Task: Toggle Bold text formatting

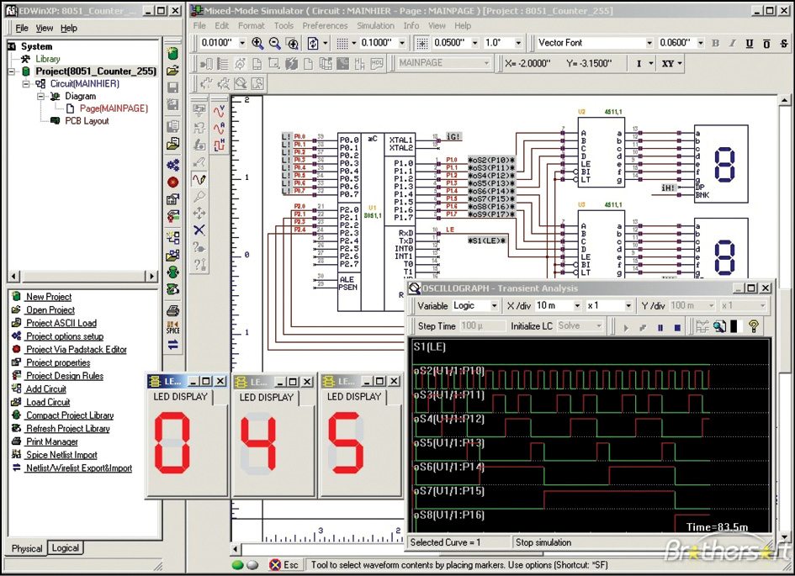Action: click(x=716, y=43)
